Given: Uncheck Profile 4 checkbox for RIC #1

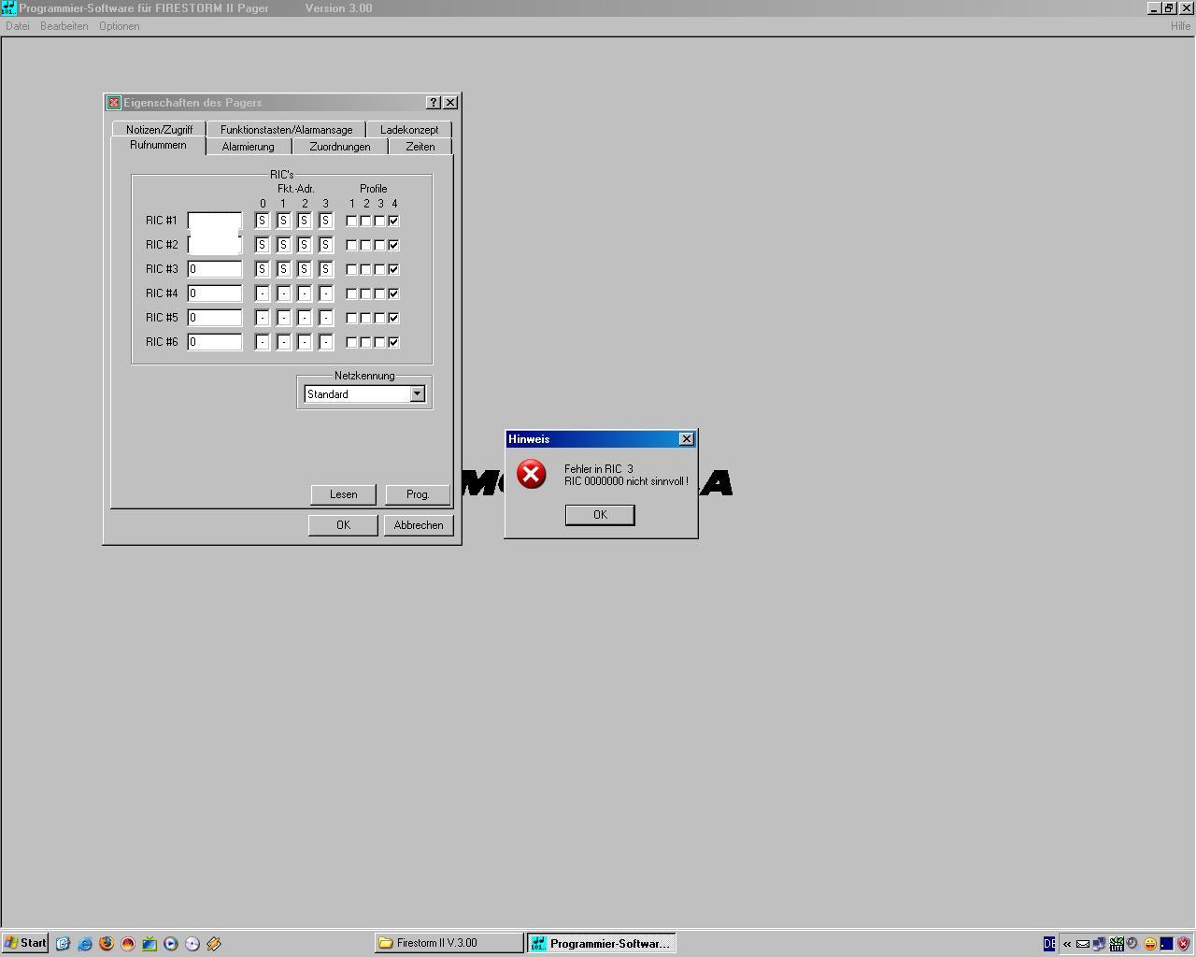Looking at the screenshot, I should [x=393, y=221].
